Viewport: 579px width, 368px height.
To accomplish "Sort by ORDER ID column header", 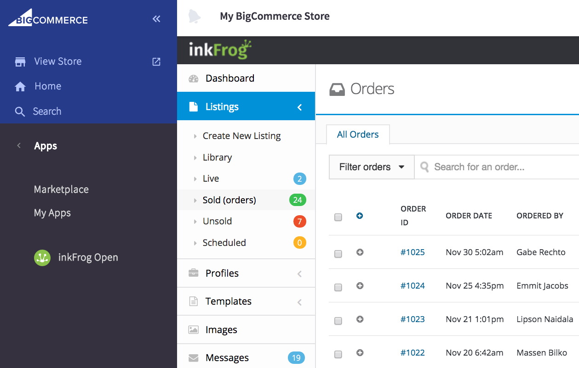I will coord(413,216).
